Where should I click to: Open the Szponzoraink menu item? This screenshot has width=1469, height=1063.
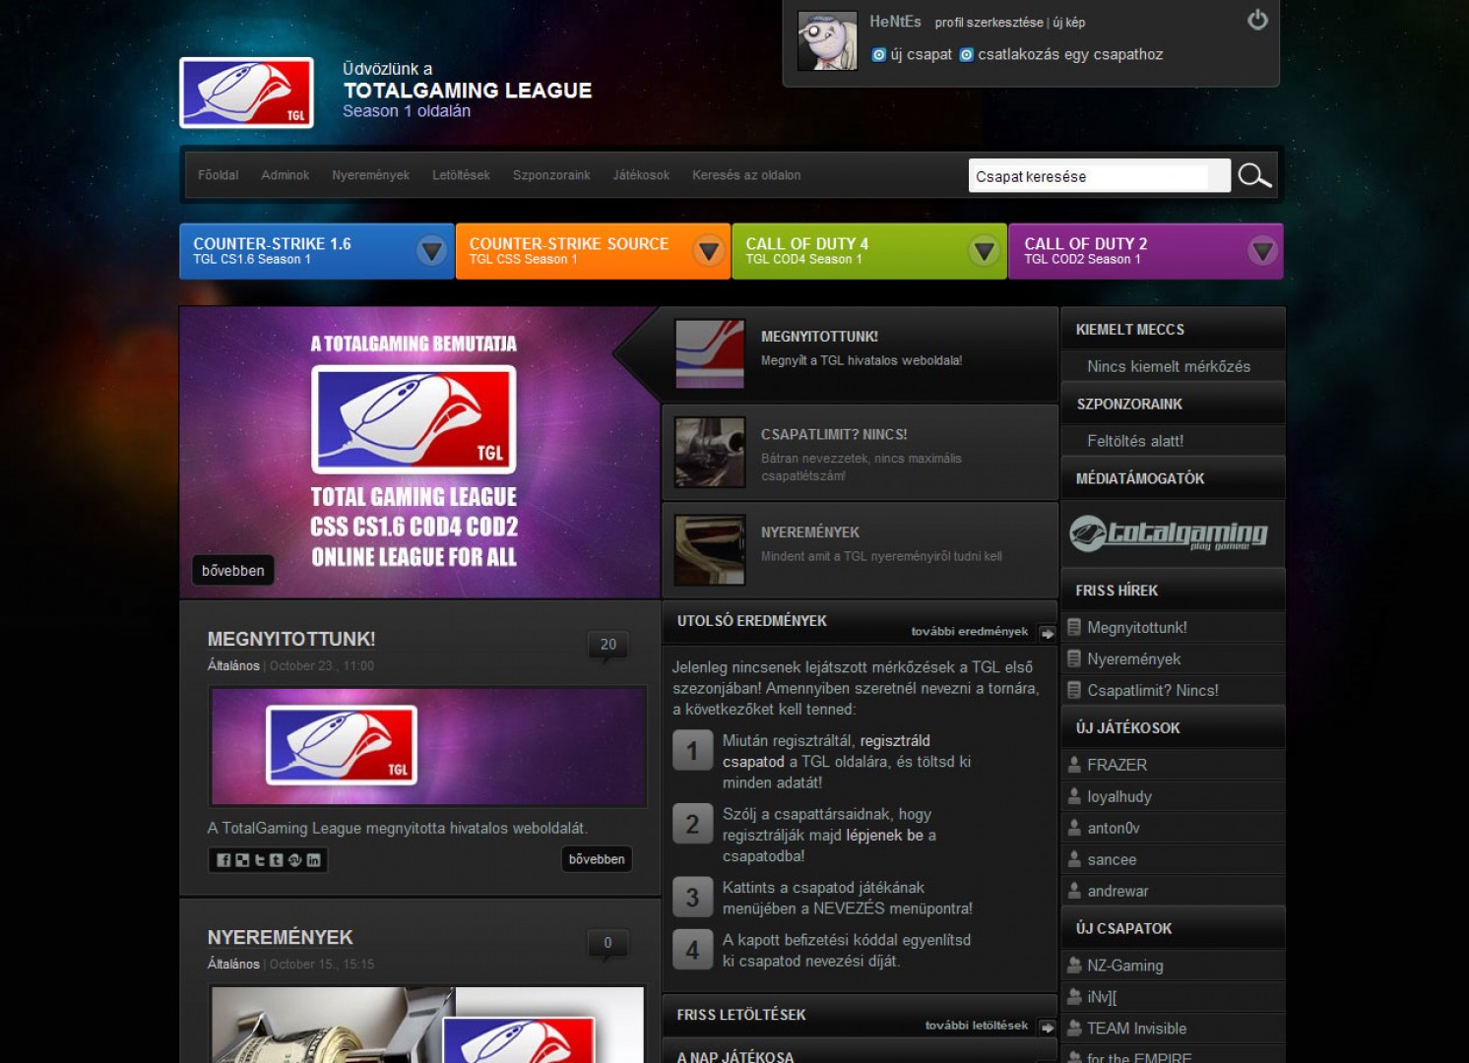tap(551, 175)
